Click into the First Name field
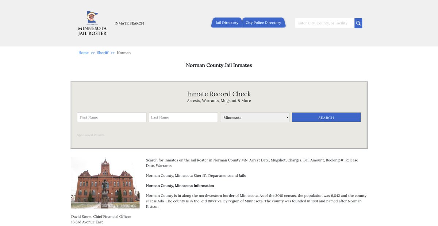Viewport: 438px width, 226px height. tap(112, 117)
